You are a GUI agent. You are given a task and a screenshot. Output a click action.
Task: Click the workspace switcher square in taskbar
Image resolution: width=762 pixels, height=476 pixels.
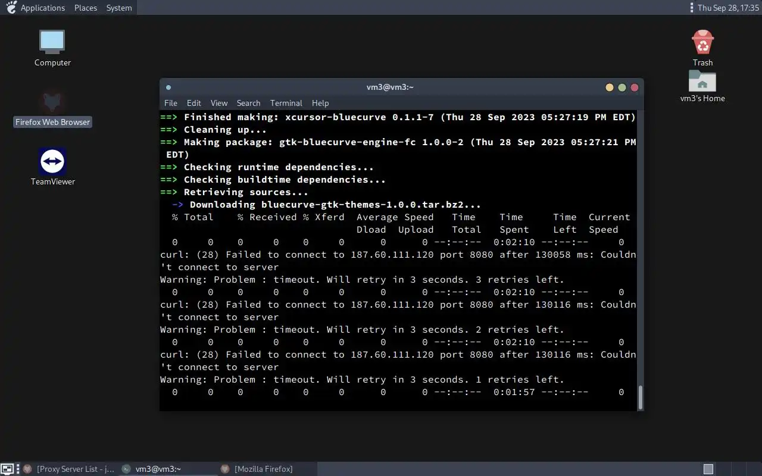[708, 469]
